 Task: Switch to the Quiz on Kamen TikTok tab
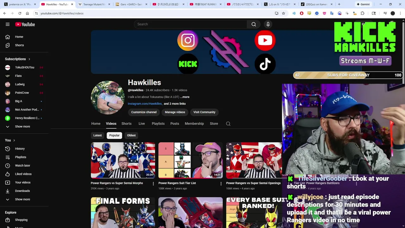coord(316,4)
